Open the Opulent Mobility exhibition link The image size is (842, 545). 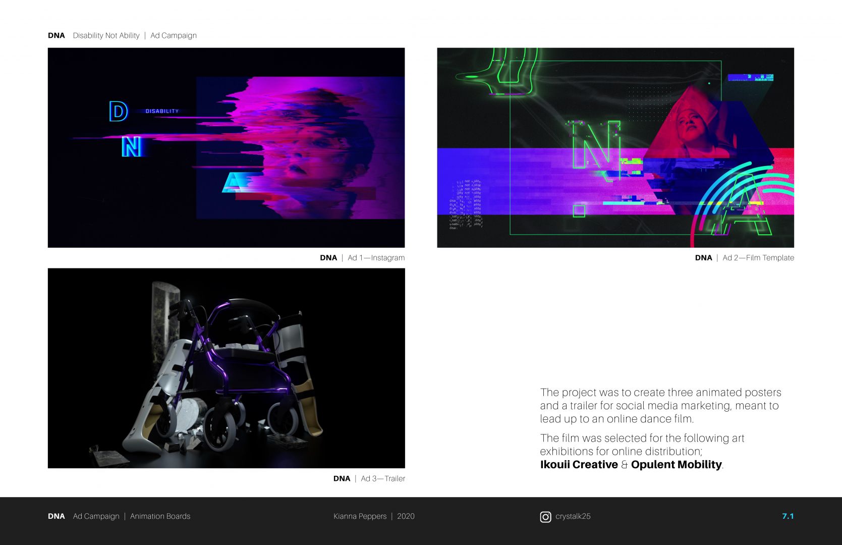pos(676,465)
